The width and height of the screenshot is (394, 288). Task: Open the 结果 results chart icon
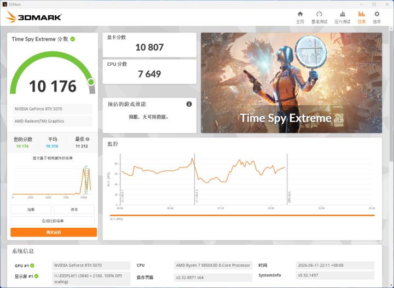tap(361, 14)
